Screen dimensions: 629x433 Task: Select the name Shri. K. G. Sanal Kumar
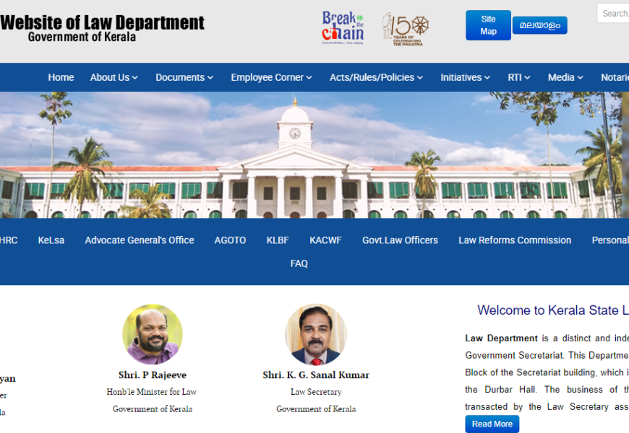tap(316, 375)
